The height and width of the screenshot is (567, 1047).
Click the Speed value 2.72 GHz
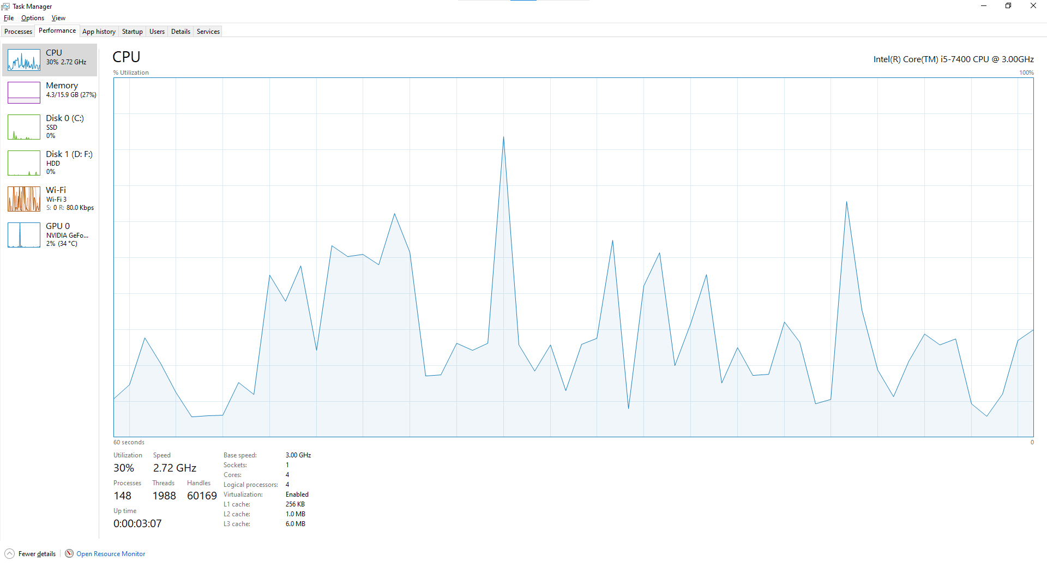(174, 468)
